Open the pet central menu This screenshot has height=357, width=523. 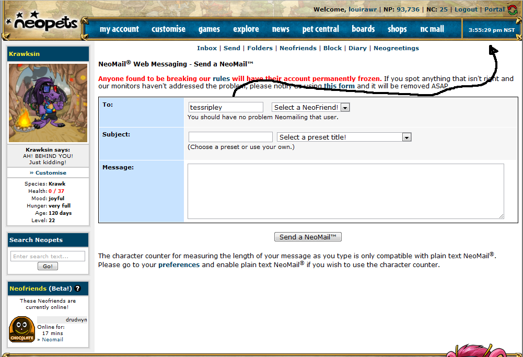click(x=320, y=29)
